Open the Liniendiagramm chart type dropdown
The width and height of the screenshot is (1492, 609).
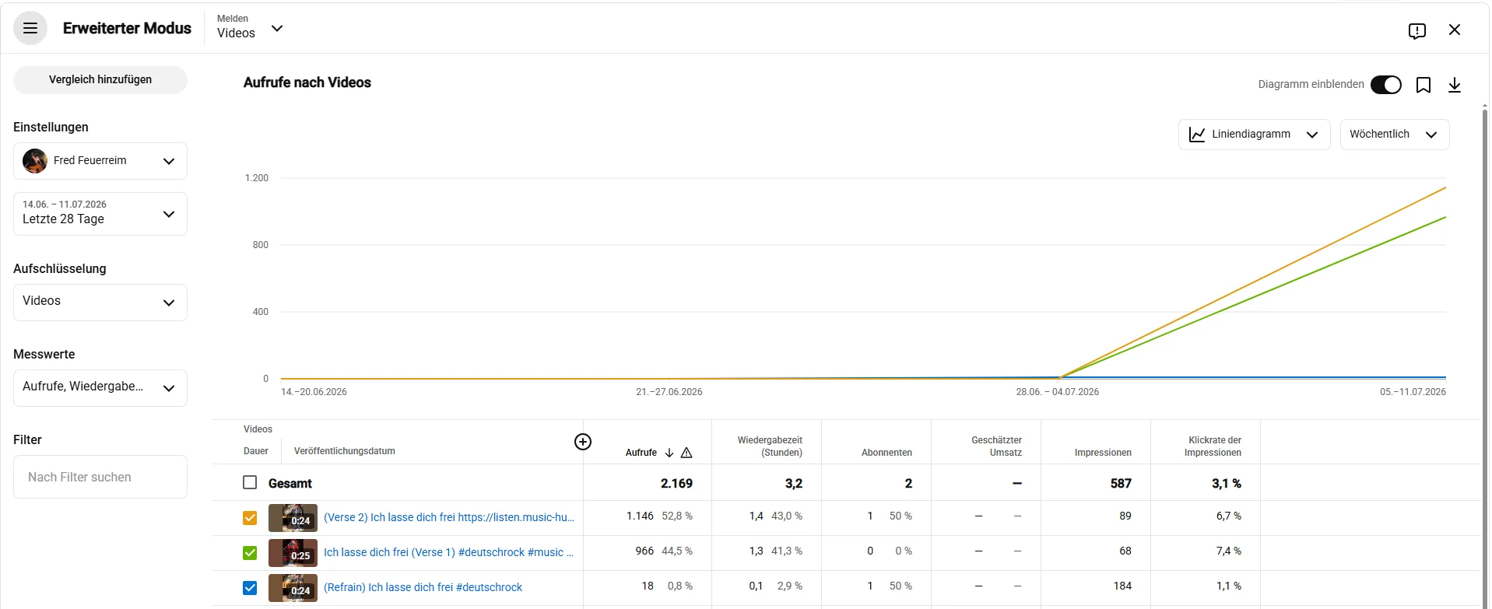pos(1254,135)
